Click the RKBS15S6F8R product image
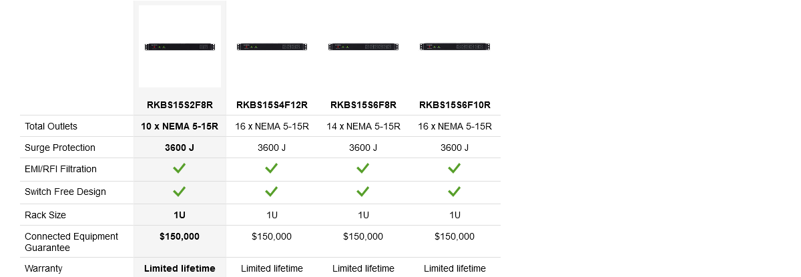The width and height of the screenshot is (801, 277). pos(363,47)
